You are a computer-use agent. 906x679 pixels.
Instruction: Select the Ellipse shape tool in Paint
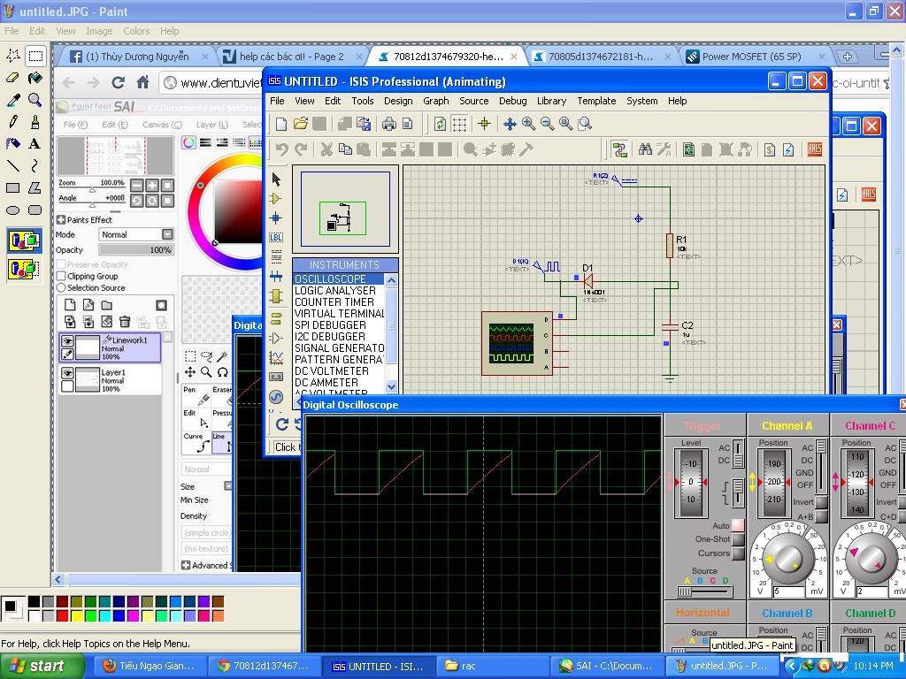click(12, 210)
